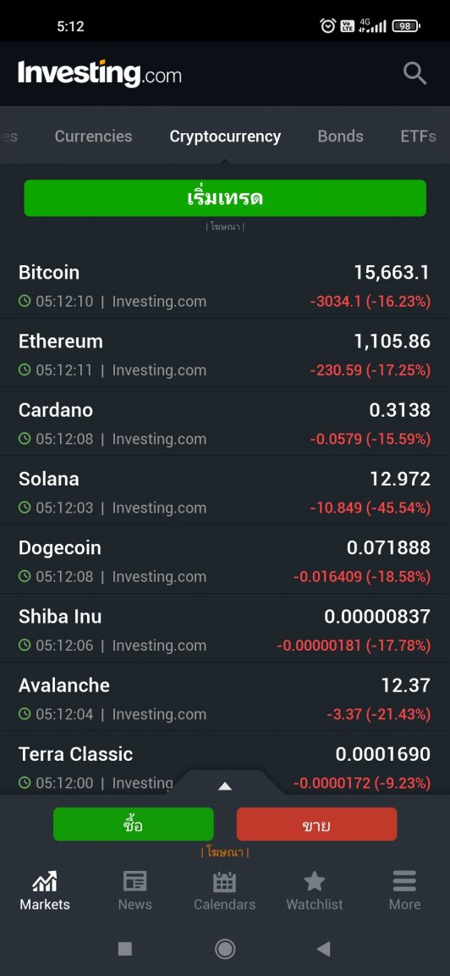Tap the green เริ่มเทรด button
Screen dimensions: 450x976
(x=225, y=198)
